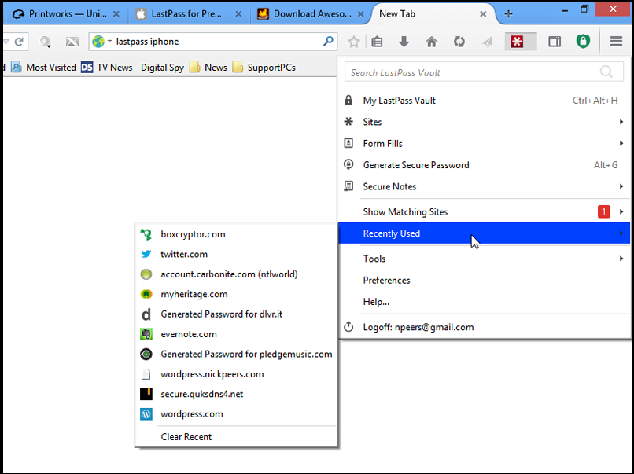Expand Show Matching Sites submenu
634x474 pixels.
[484, 211]
